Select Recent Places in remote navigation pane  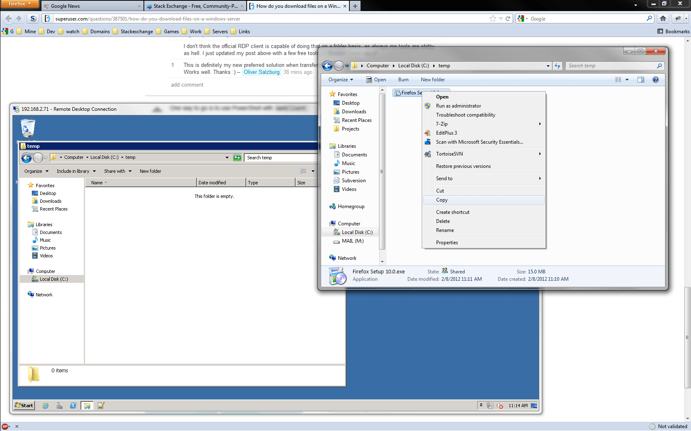(50, 209)
